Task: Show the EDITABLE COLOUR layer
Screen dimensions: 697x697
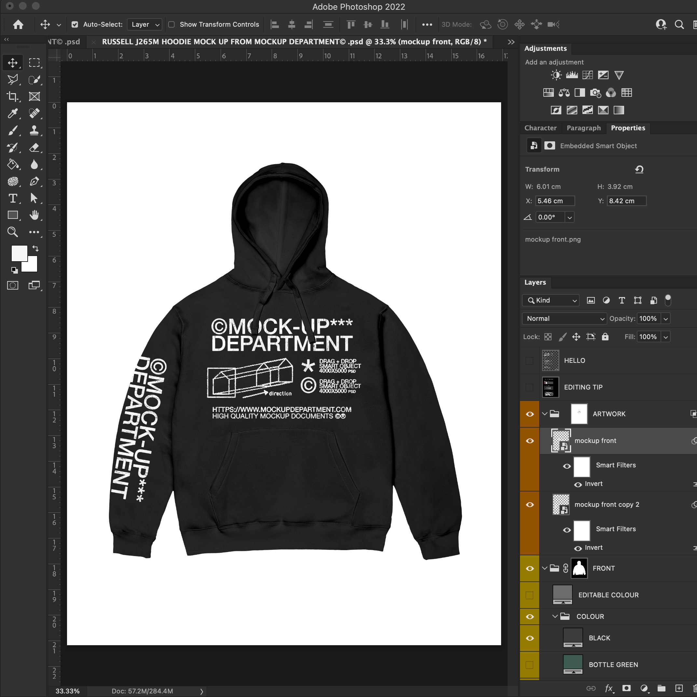Action: (x=530, y=595)
